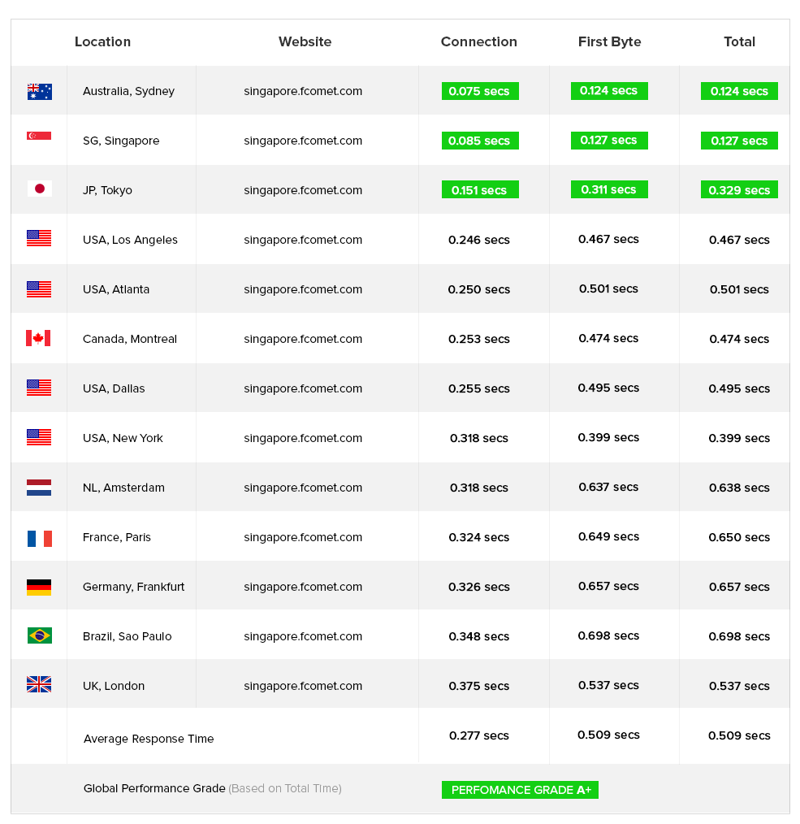Click the Australia flag icon
Image resolution: width=800 pixels, height=824 pixels.
[x=39, y=91]
